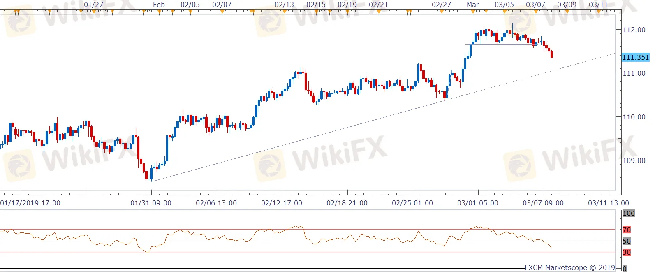The width and height of the screenshot is (655, 272).
Task: Click the 02/07 date label
Action: pyautogui.click(x=222, y=5)
